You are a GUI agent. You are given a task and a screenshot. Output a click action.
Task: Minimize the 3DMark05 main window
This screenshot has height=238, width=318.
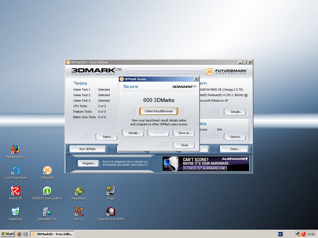click(240, 62)
